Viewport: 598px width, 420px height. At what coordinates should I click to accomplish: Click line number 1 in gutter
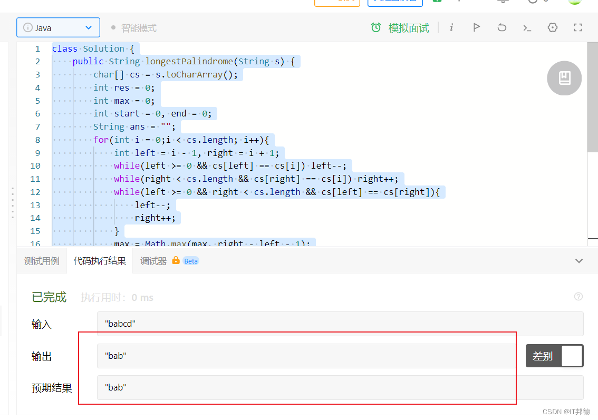click(37, 49)
